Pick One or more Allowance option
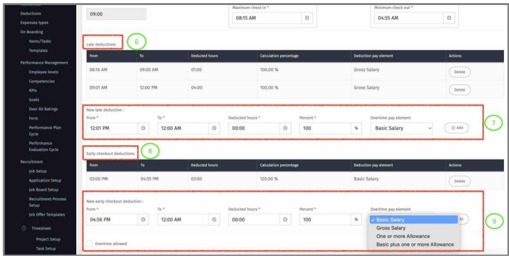This screenshot has height=256, width=509. pos(403,236)
